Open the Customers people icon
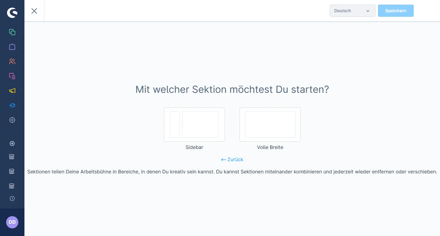 pos(12,61)
